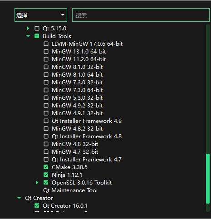Viewport: 211px width, 219px height.
Task: Check MinGW 4.8.2 32-bit checkbox
Action: pyautogui.click(x=46, y=128)
